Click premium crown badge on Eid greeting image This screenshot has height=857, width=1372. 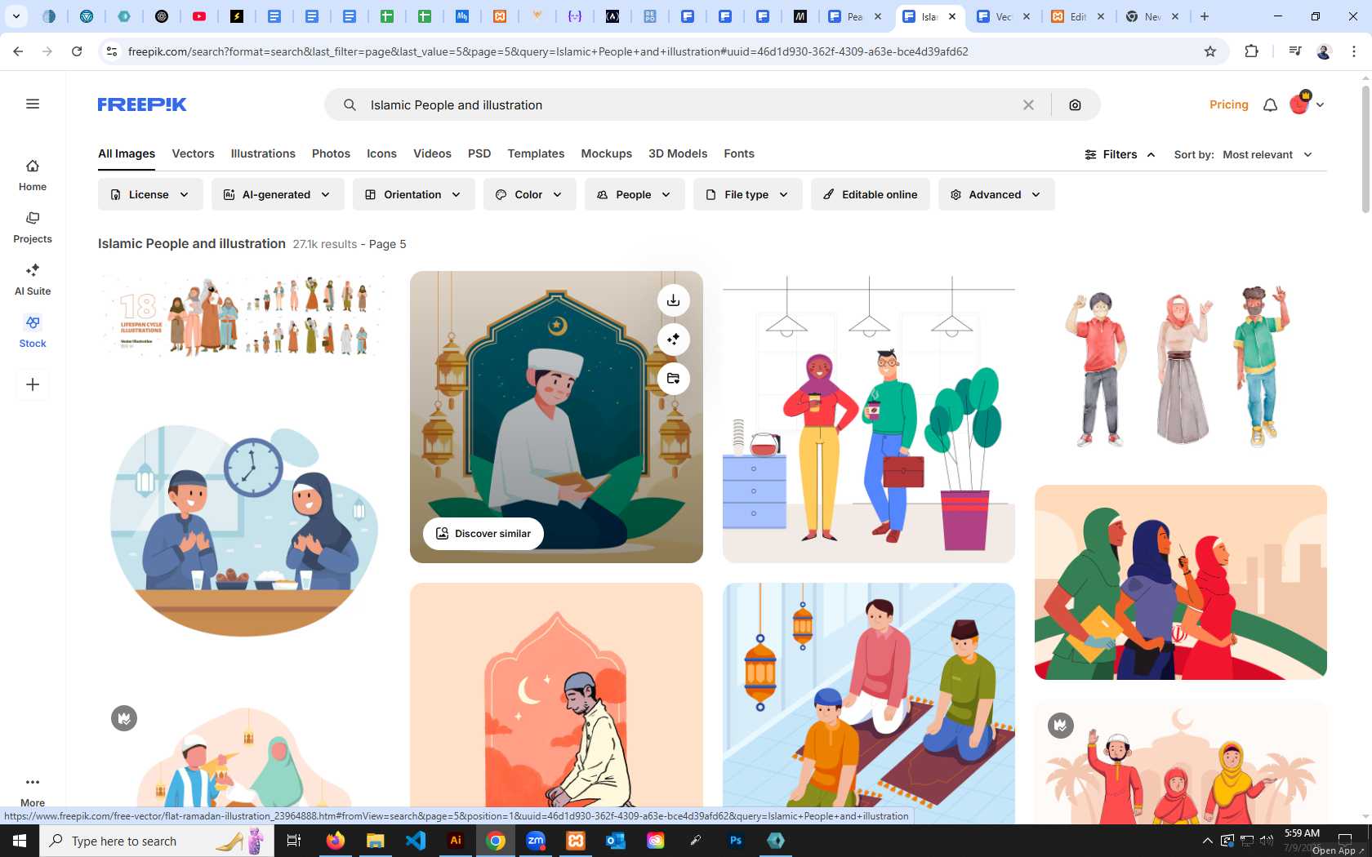1061,726
